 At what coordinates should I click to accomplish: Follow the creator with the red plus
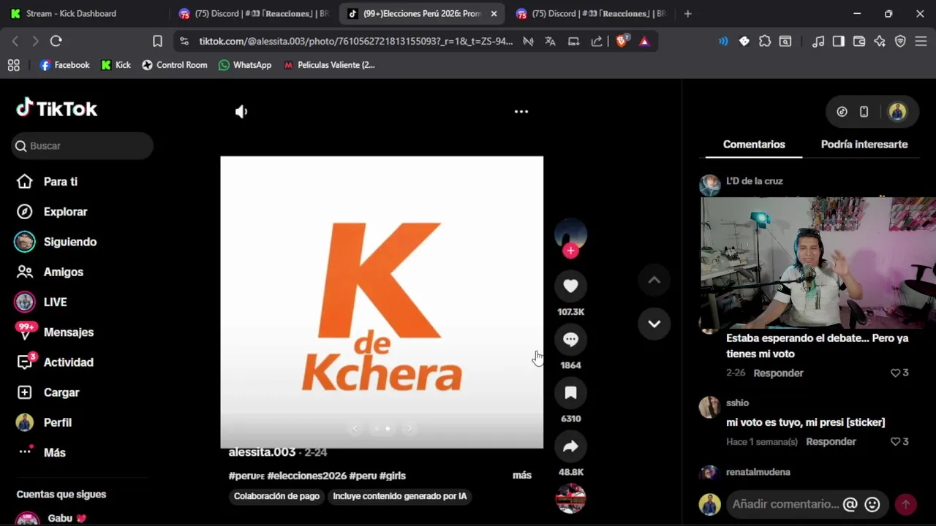(x=570, y=251)
